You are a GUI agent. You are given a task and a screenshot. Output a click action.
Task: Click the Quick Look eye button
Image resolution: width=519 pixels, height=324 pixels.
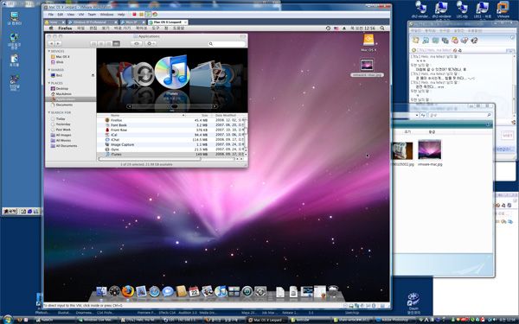click(137, 44)
